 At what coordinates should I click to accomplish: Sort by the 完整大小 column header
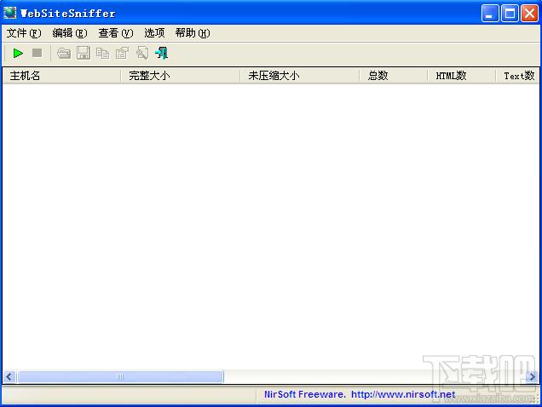(181, 76)
